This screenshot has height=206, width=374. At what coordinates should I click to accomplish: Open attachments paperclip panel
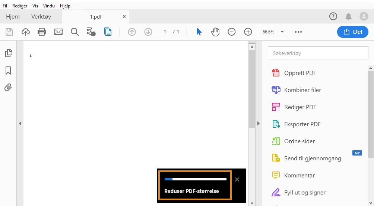coord(8,88)
